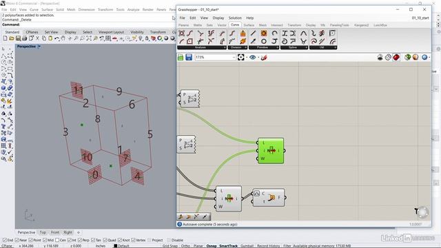Screen dimensions: 441x248
Task: Select the Offset curve component on canvas
Action: pyautogui.click(x=269, y=198)
